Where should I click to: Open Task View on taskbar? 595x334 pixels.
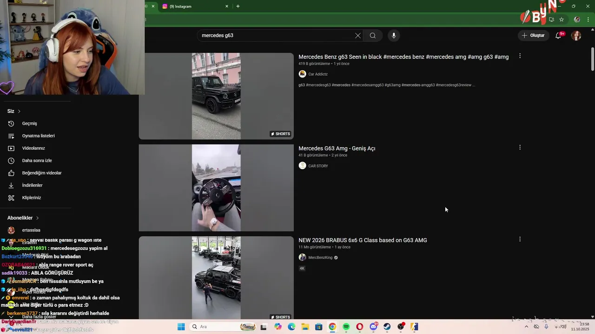click(x=264, y=327)
